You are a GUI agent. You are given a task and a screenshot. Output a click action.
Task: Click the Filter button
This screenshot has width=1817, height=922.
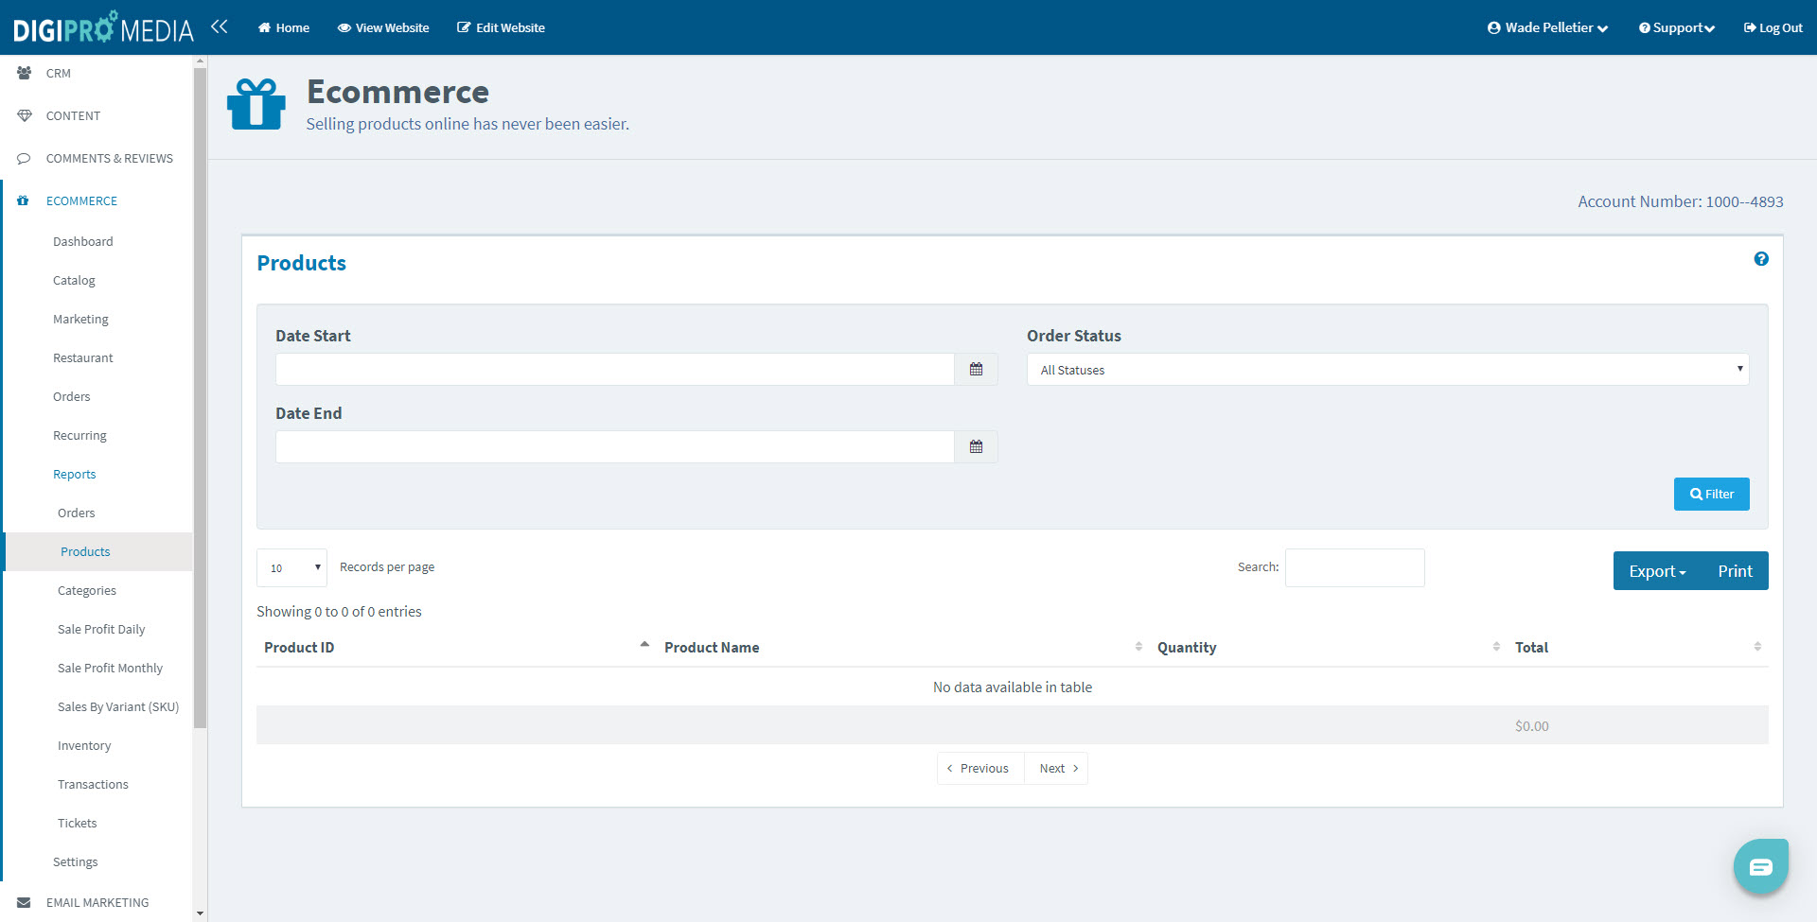(x=1711, y=495)
